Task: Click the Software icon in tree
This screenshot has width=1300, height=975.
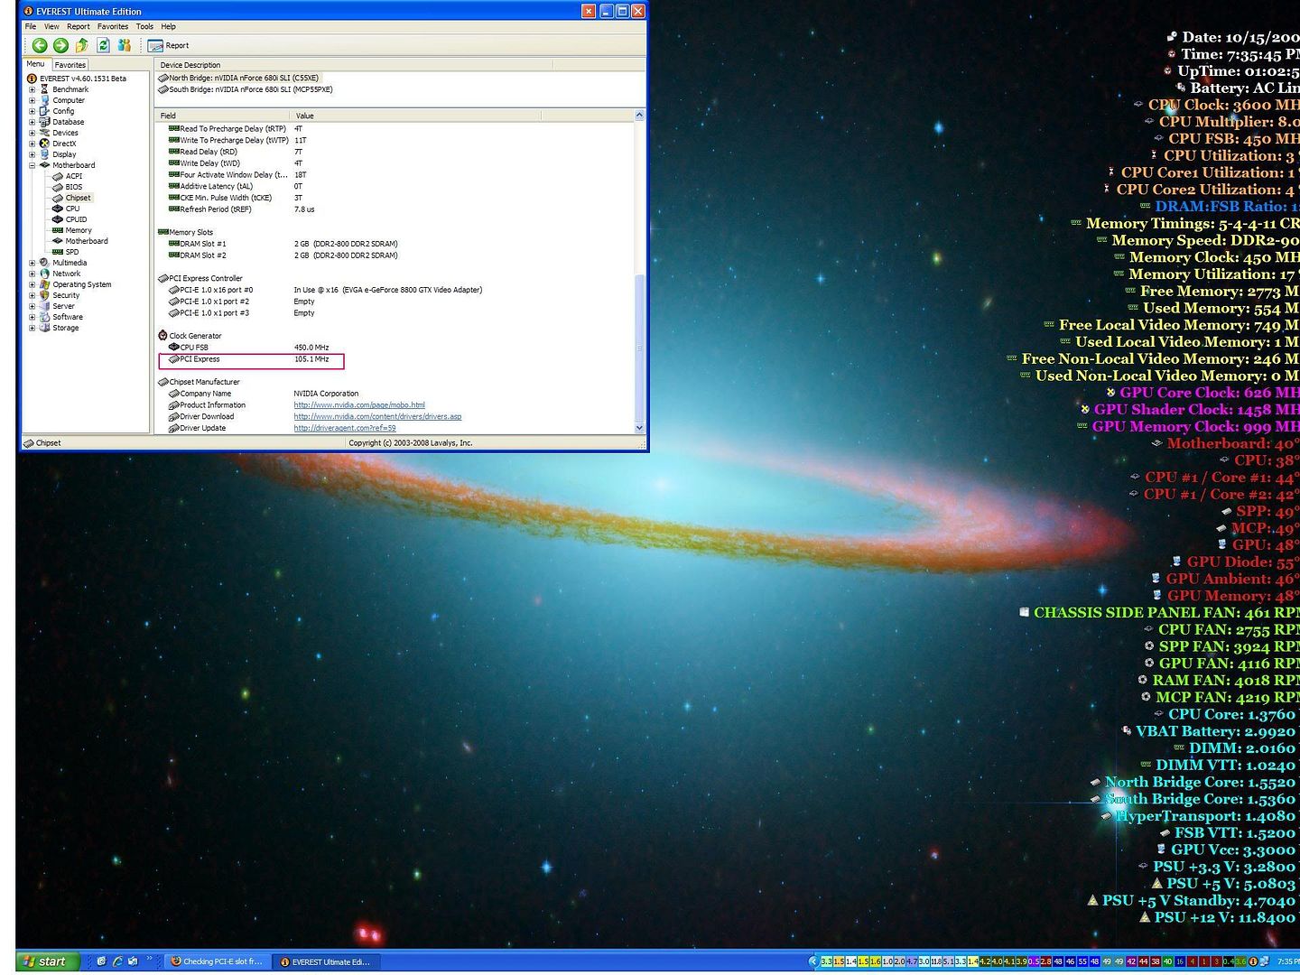Action: tap(44, 317)
